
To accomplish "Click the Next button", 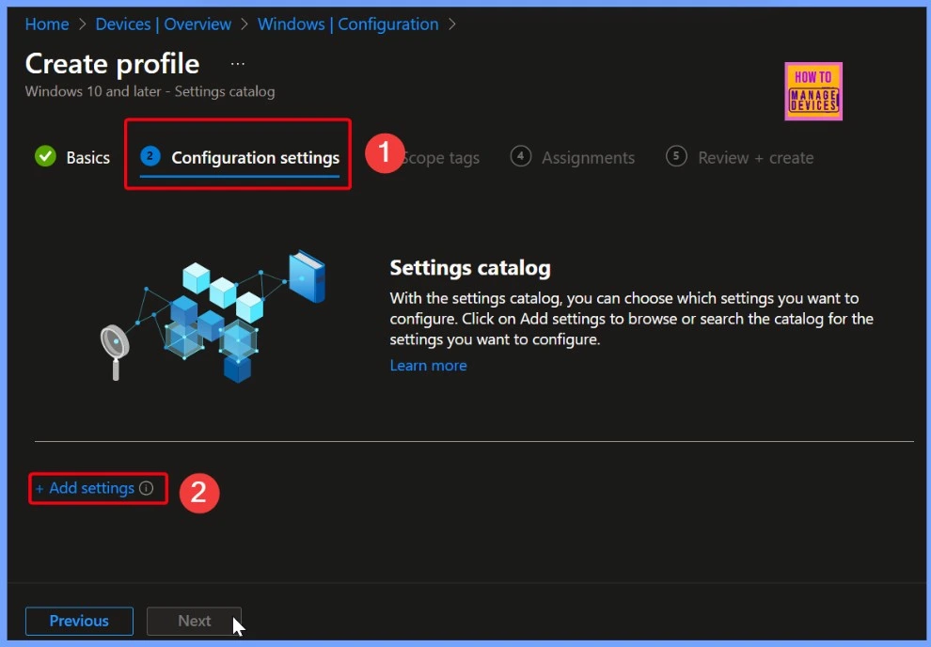I will point(194,621).
